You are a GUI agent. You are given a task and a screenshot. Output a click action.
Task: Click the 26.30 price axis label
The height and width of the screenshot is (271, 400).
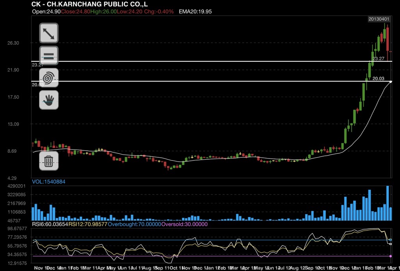point(13,43)
